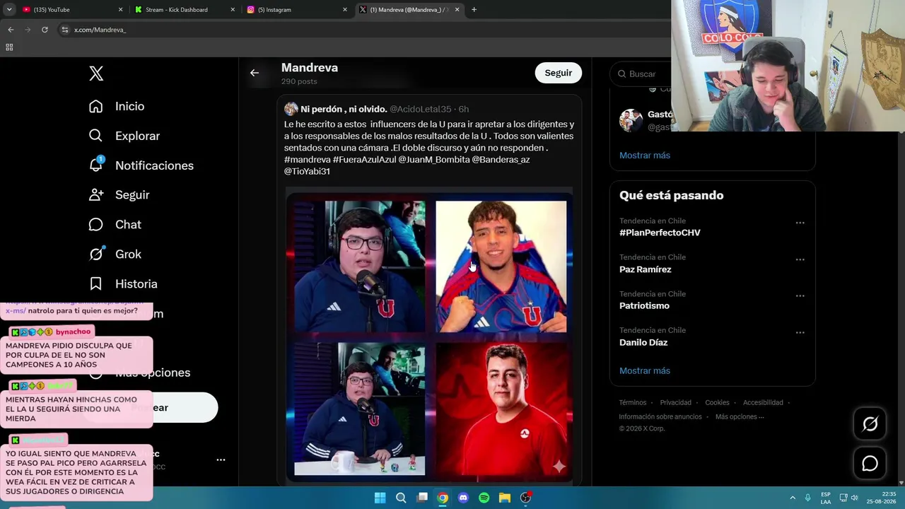Open Discord from the taskbar
Viewport: 905px width, 509px height.
(463, 498)
